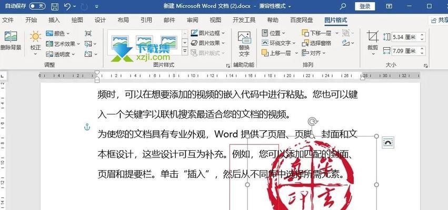Open the 大小 size dialog launcher

click(x=426, y=66)
